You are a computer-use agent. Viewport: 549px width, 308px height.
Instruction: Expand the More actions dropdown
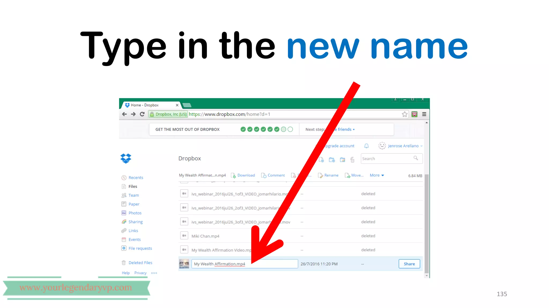pos(377,175)
